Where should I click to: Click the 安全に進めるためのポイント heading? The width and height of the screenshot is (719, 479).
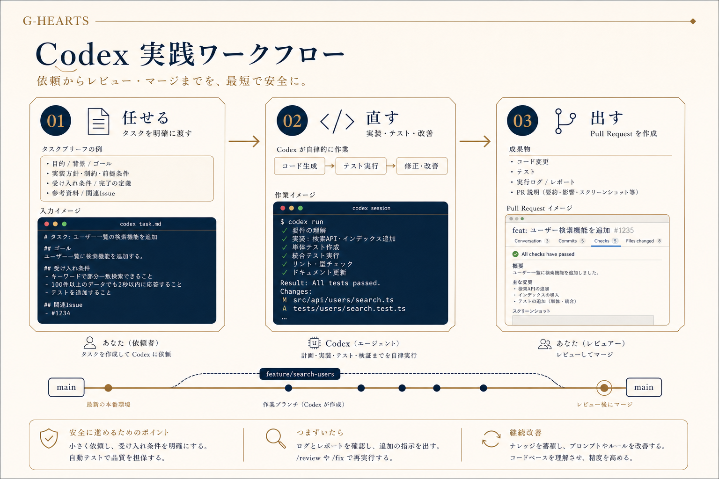coord(119,433)
